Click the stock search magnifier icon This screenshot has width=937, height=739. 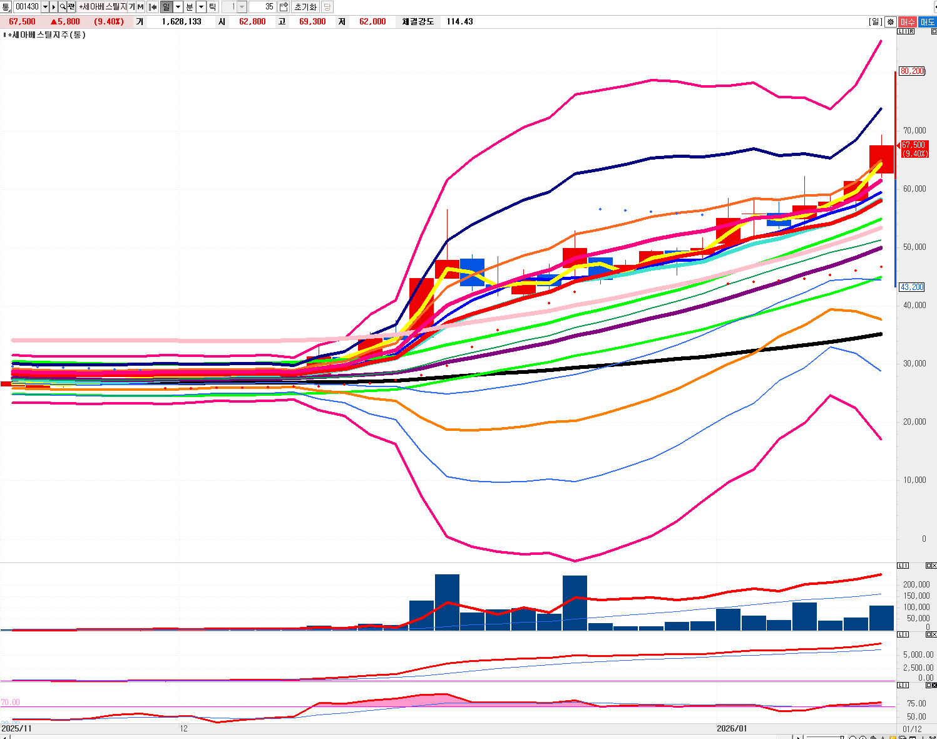(x=63, y=7)
